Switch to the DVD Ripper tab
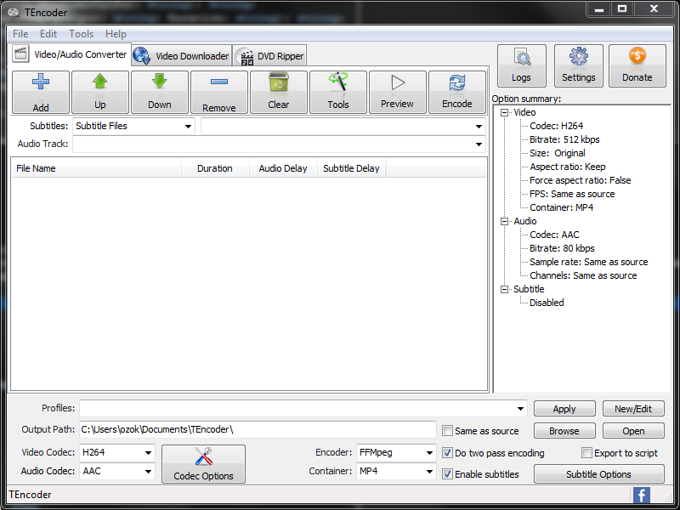The image size is (680, 510). click(270, 56)
